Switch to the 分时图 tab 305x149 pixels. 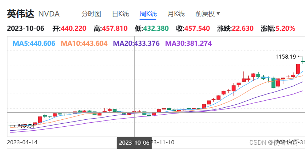pos(91,14)
